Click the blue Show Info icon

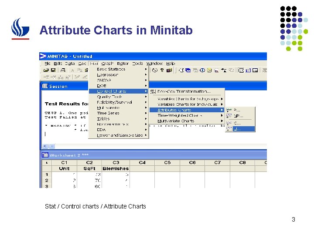click(x=202, y=70)
